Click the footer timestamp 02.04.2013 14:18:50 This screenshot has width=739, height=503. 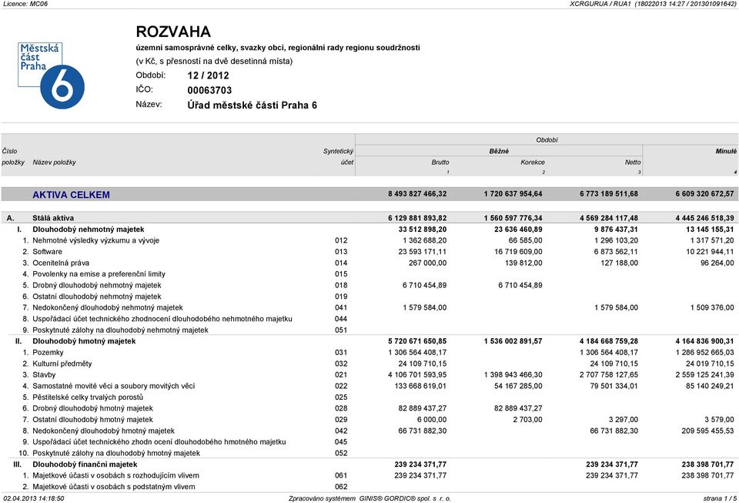(33, 498)
